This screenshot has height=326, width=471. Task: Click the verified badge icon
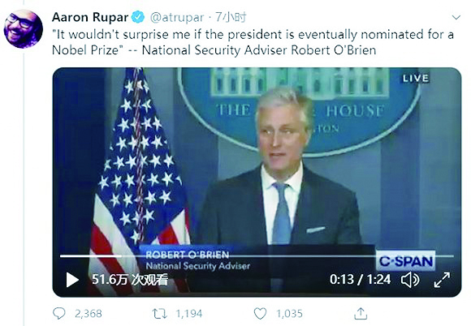coord(138,17)
